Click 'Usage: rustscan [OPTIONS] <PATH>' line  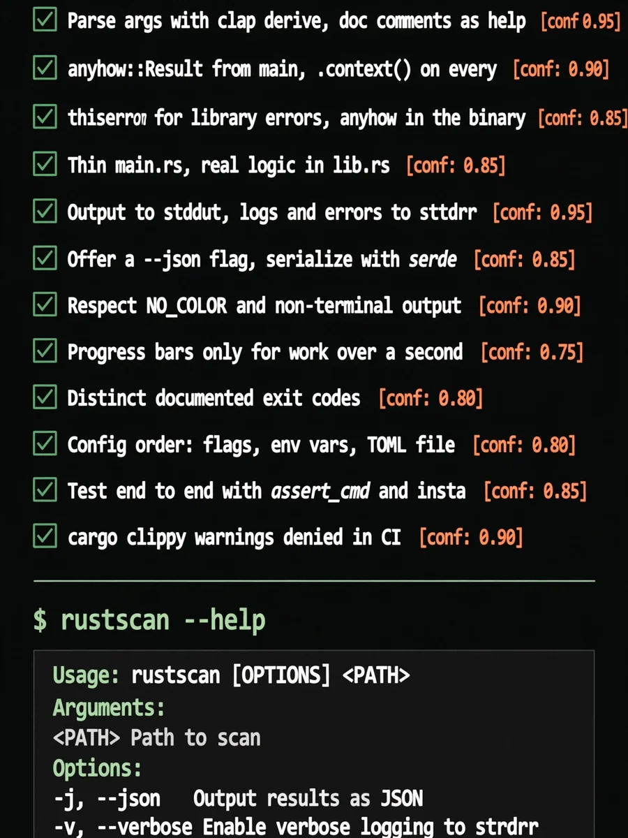[231, 676]
